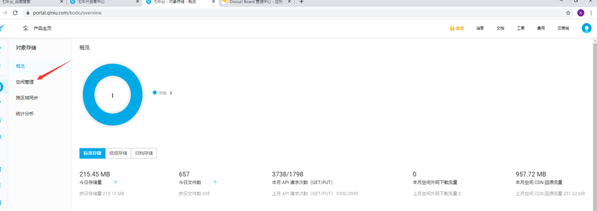Open the 费用 header link

click(541, 28)
